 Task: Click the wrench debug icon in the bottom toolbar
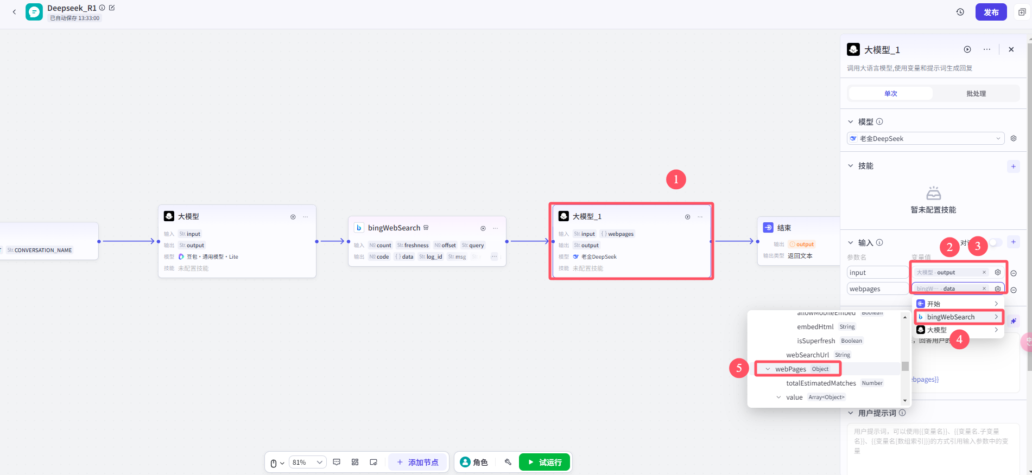508,462
